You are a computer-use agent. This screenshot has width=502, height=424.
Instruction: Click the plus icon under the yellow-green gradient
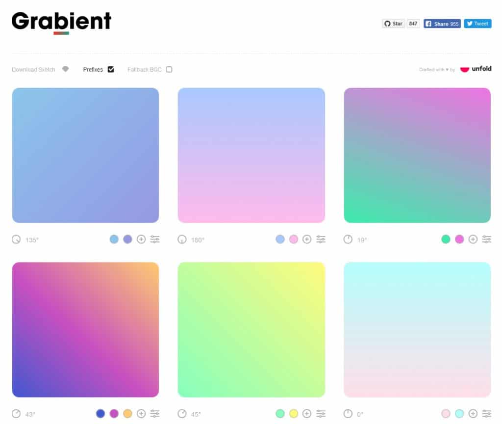(307, 414)
